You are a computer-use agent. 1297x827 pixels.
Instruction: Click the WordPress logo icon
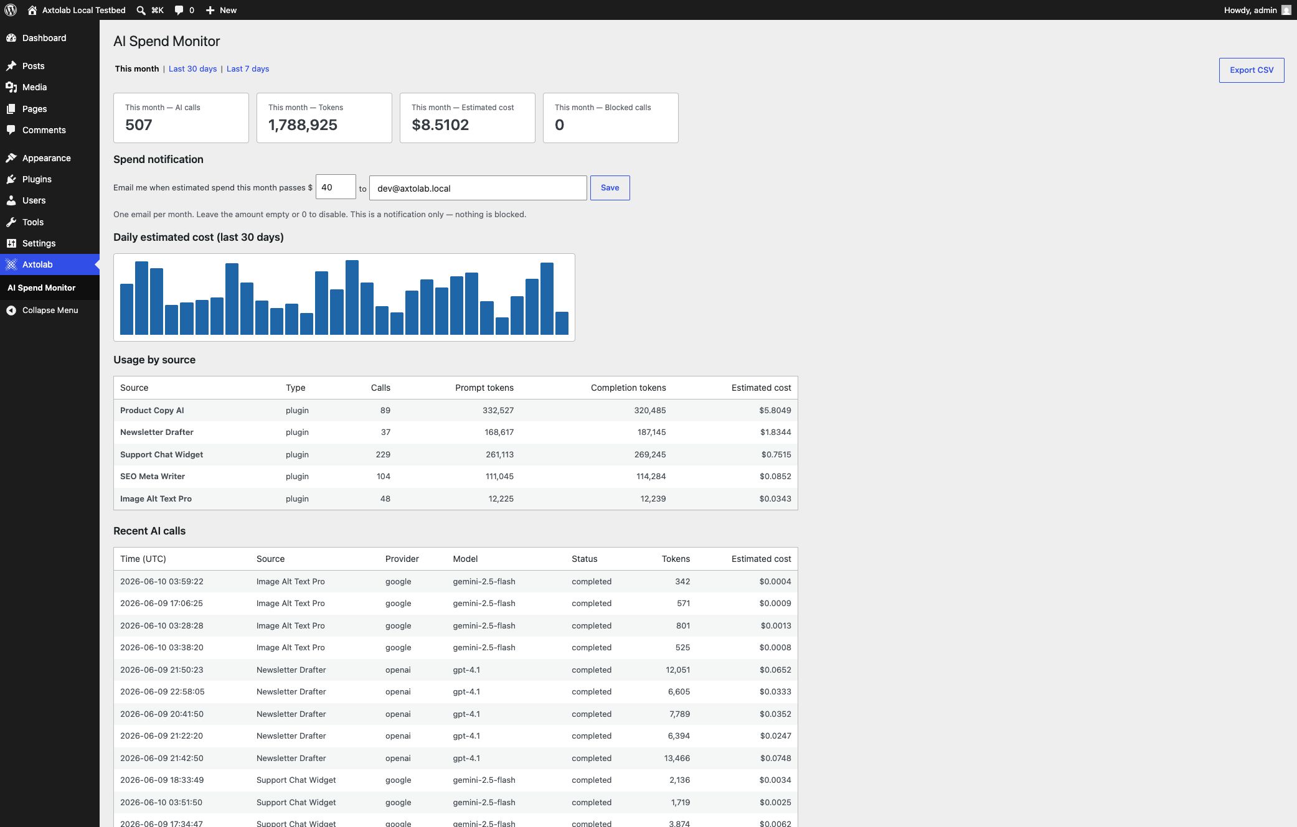(x=11, y=10)
